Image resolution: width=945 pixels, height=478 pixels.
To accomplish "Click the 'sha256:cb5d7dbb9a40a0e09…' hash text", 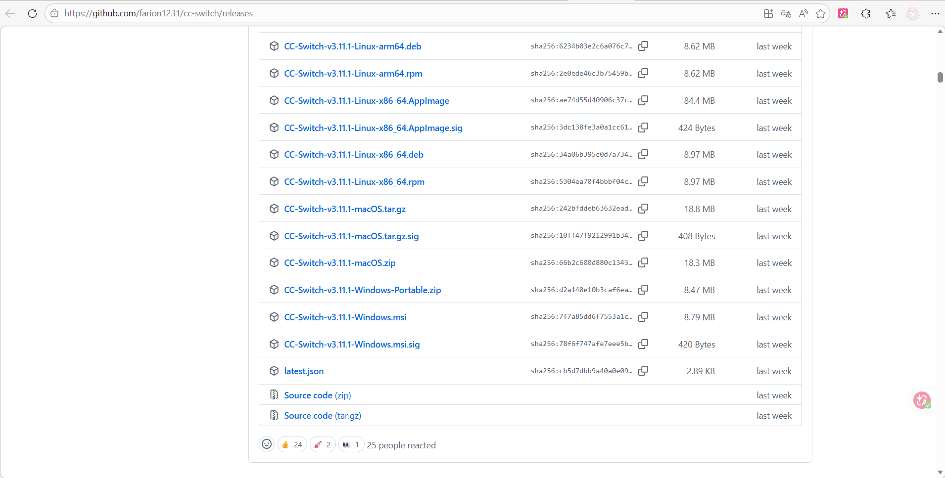I will click(581, 371).
